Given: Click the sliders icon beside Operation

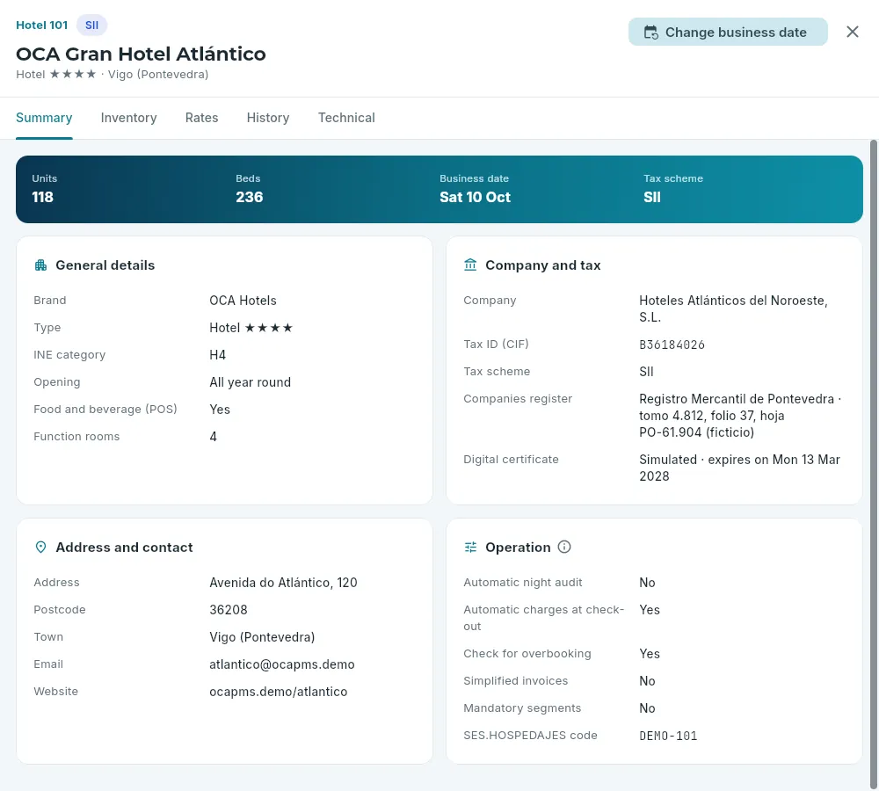Looking at the screenshot, I should click(x=470, y=548).
